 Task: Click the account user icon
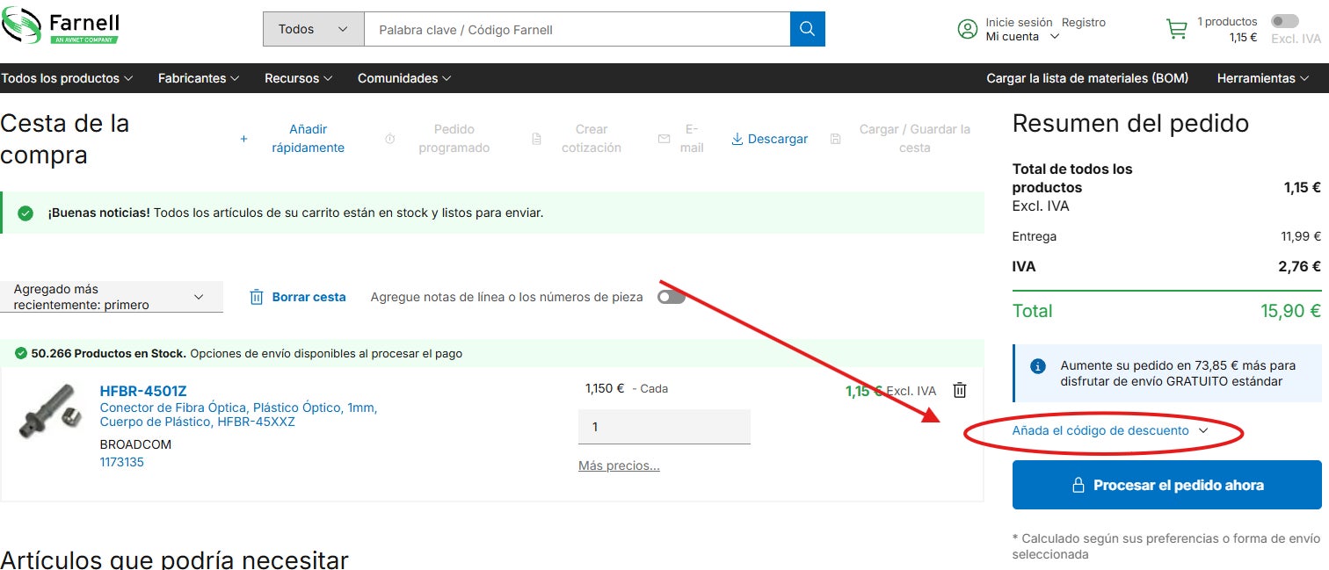[x=968, y=29]
